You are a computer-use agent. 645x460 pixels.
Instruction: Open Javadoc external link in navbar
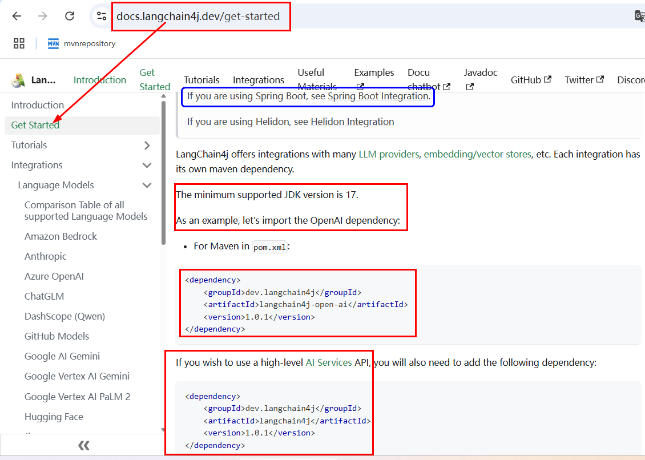coord(481,80)
